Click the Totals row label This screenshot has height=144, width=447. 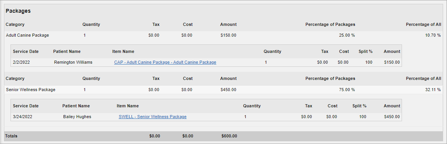click(11, 136)
